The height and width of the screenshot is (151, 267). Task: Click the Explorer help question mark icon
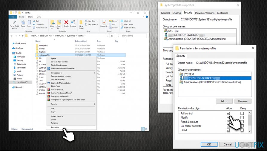pyautogui.click(x=147, y=17)
